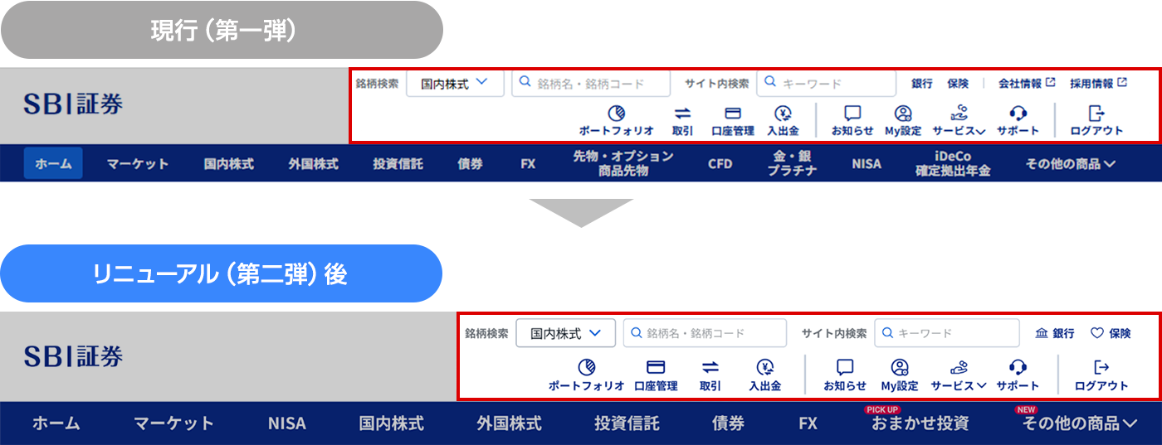Open the 国内株式 search-type dropdown in the renewal header
Image resolution: width=1162 pixels, height=445 pixels.
[x=565, y=333]
